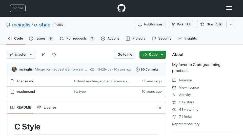The width and height of the screenshot is (243, 136).
Task: Click the Sign in button
Action: coord(18,8)
